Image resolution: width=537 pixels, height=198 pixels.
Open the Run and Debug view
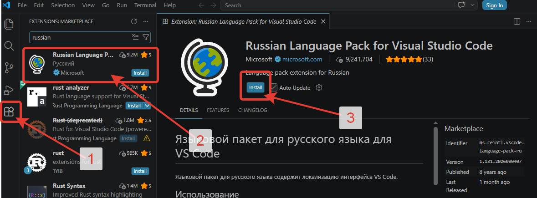9,90
